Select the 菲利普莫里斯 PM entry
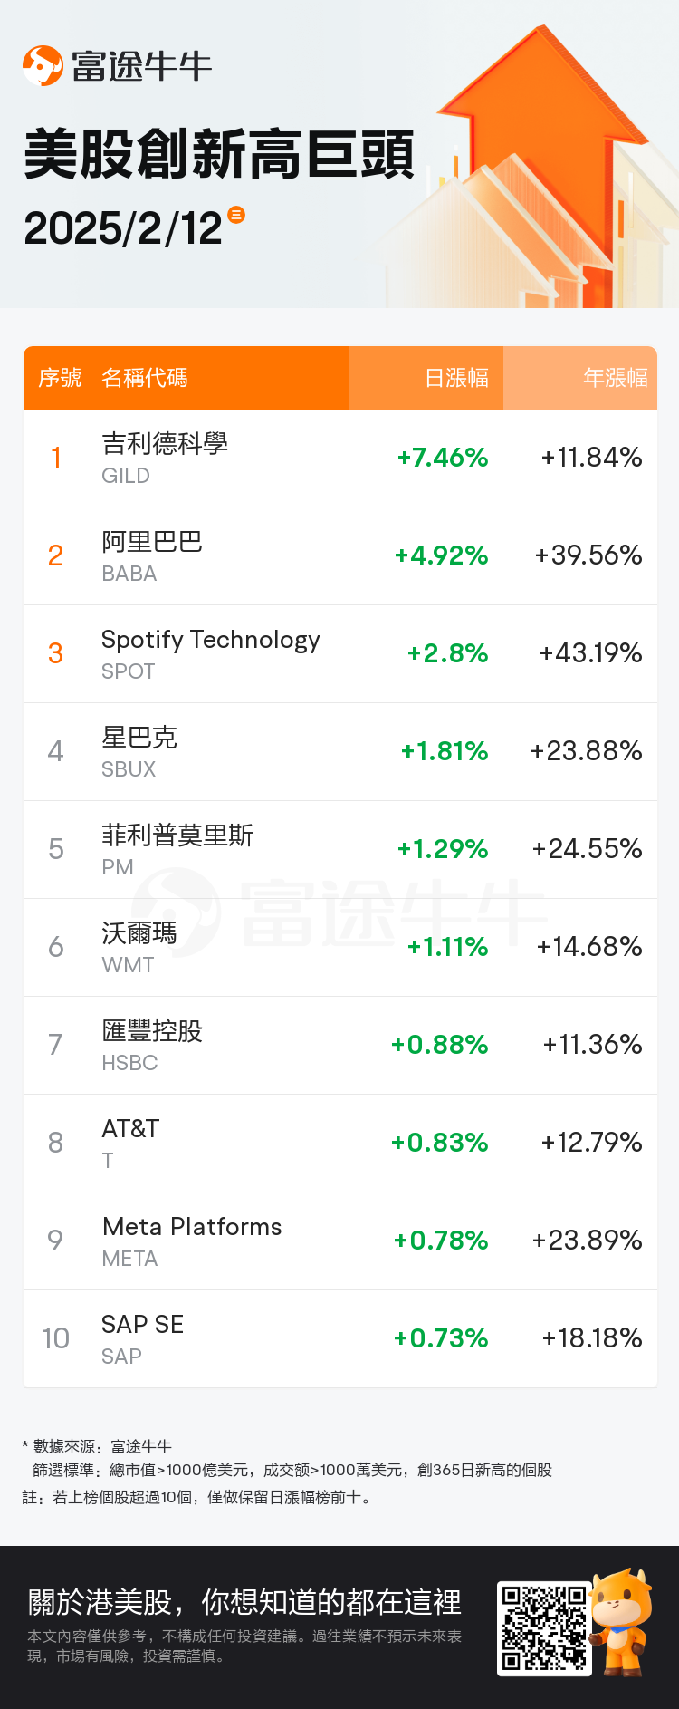Image resolution: width=679 pixels, height=1709 pixels. pyautogui.click(x=340, y=850)
